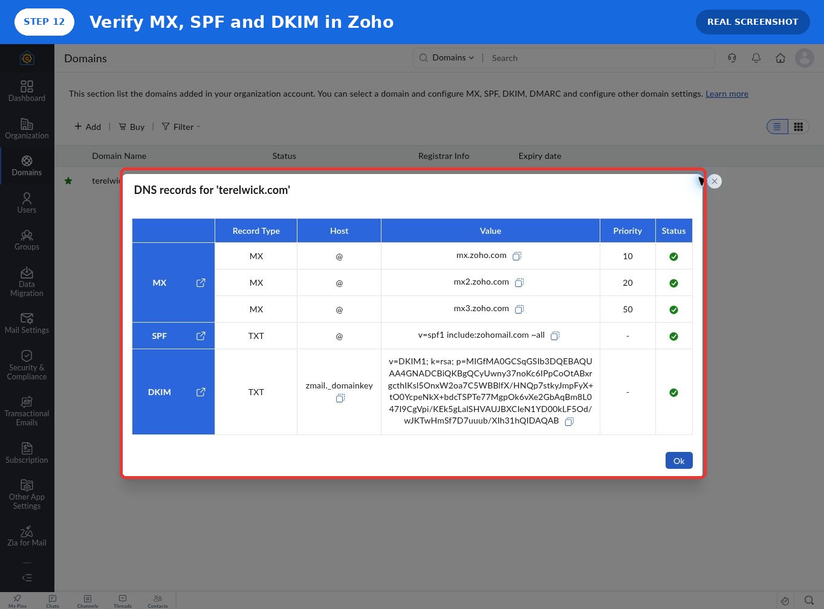Click the DKIM row verified status check
This screenshot has width=824, height=609.
tap(673, 393)
